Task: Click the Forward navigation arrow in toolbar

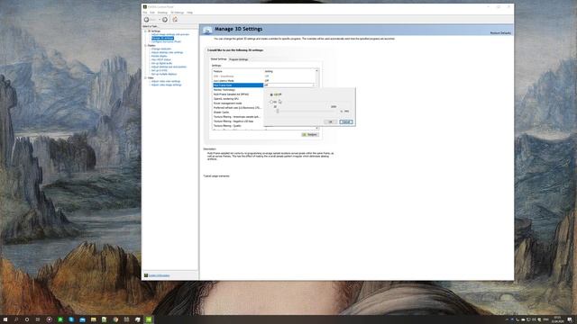Action: pos(165,20)
